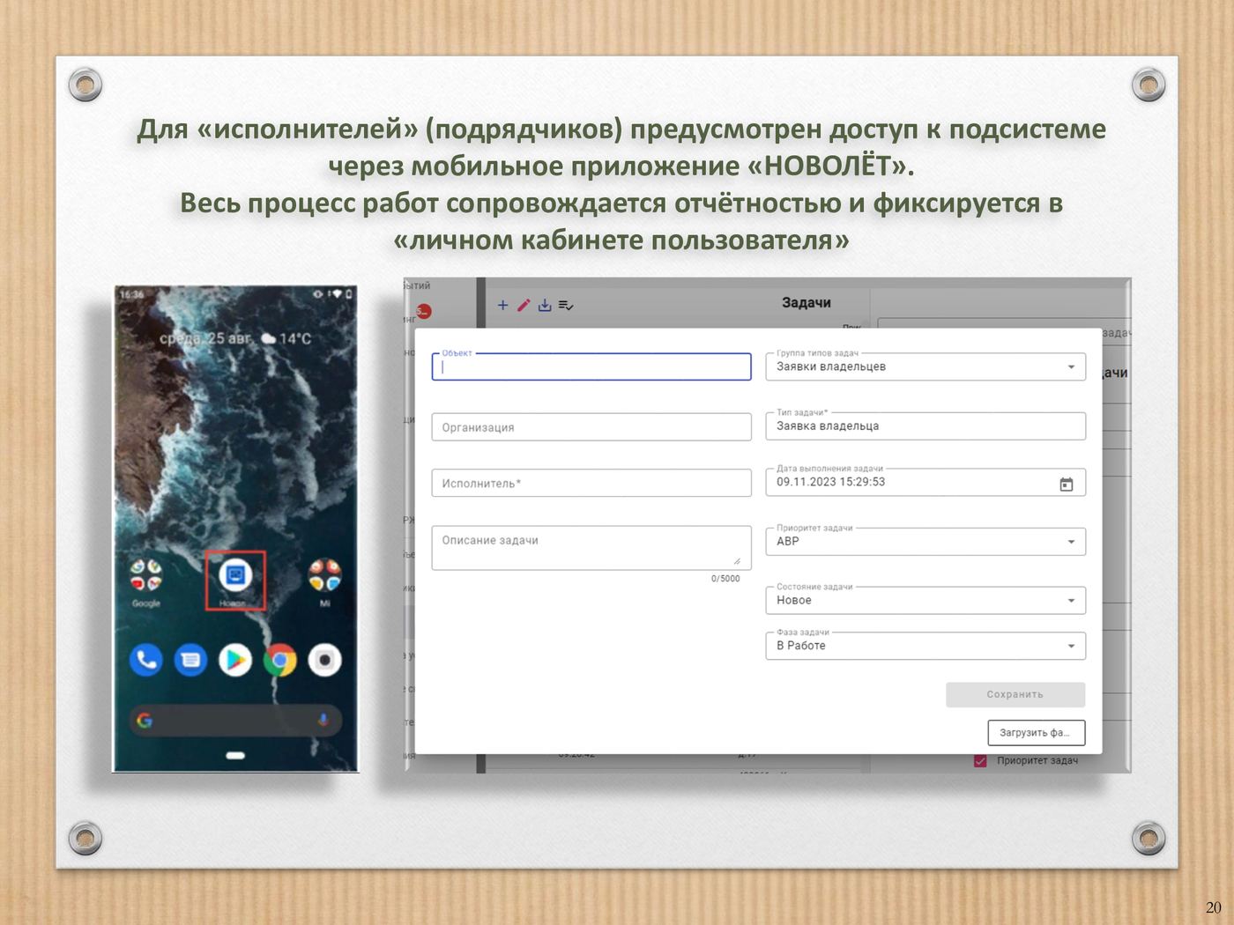Expand Приоритет задачи dropdown showing АВР
The width and height of the screenshot is (1234, 925).
click(925, 541)
